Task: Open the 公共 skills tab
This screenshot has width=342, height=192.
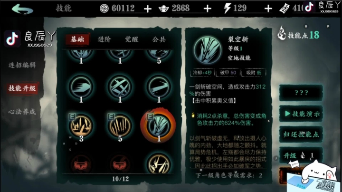Action: [x=159, y=39]
